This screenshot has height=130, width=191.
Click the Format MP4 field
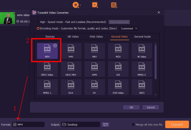[29, 124]
